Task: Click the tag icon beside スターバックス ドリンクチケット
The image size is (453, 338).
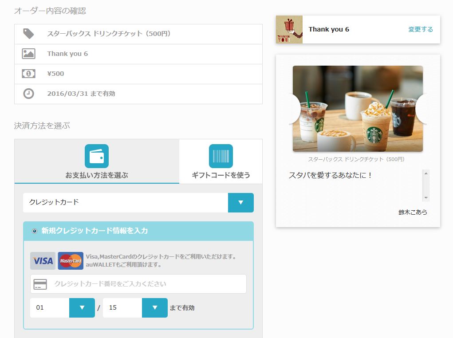Action: pyautogui.click(x=28, y=34)
